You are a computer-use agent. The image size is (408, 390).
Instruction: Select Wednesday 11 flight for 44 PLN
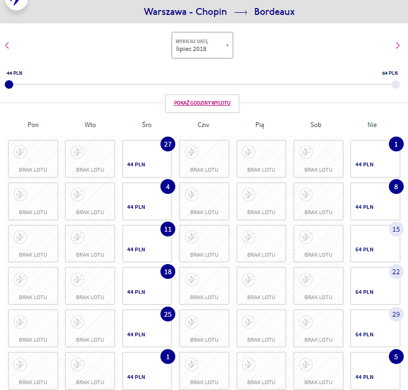click(147, 244)
